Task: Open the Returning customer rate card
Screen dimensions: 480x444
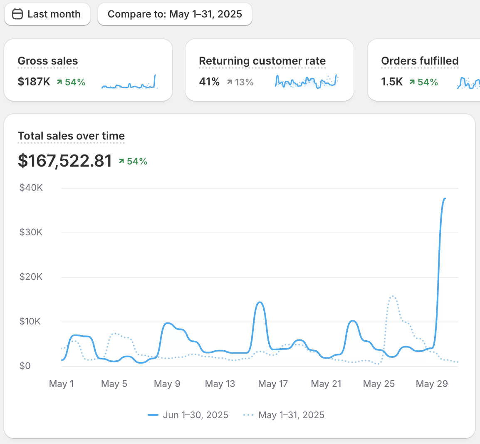Action: [270, 70]
